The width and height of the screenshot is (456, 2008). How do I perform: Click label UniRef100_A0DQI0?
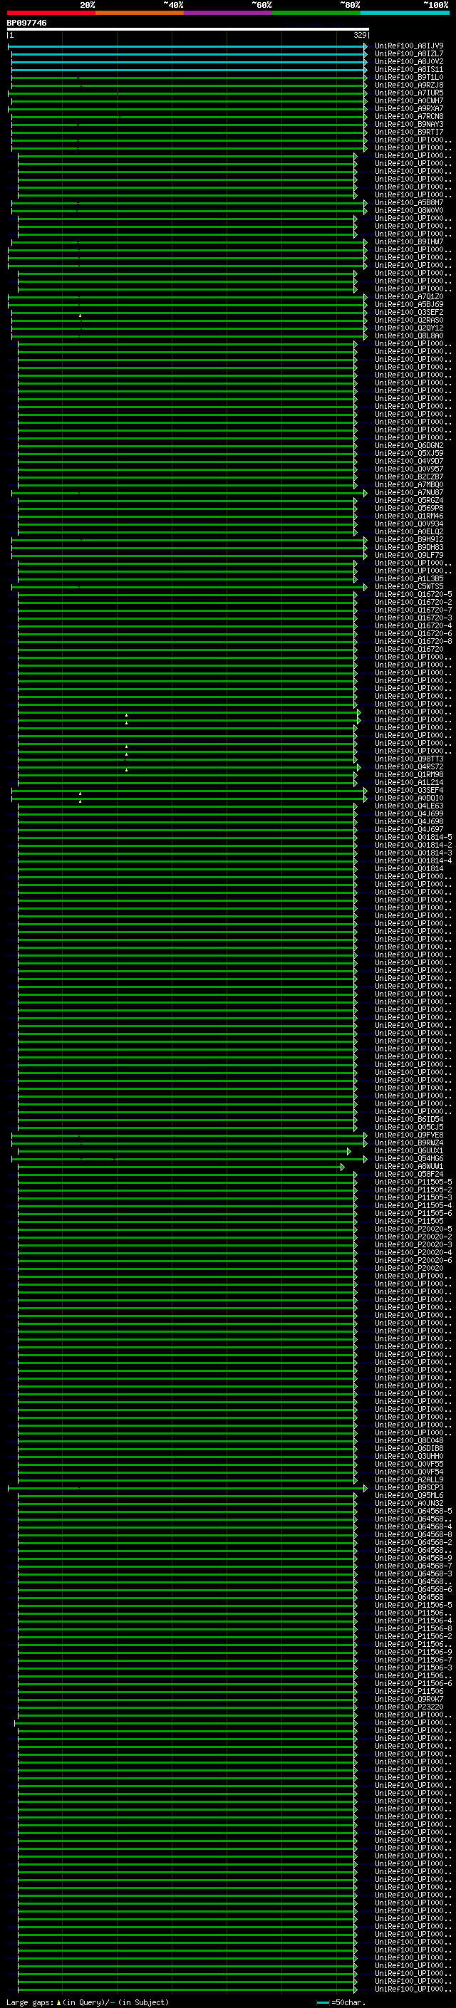tap(409, 798)
